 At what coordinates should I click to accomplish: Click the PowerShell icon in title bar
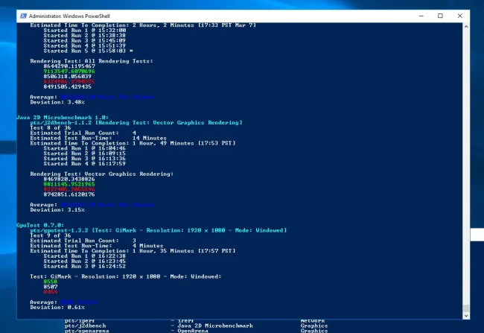click(23, 16)
